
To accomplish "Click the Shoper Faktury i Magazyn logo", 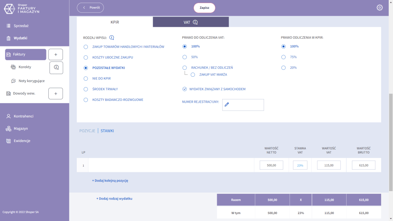I will pos(22,9).
